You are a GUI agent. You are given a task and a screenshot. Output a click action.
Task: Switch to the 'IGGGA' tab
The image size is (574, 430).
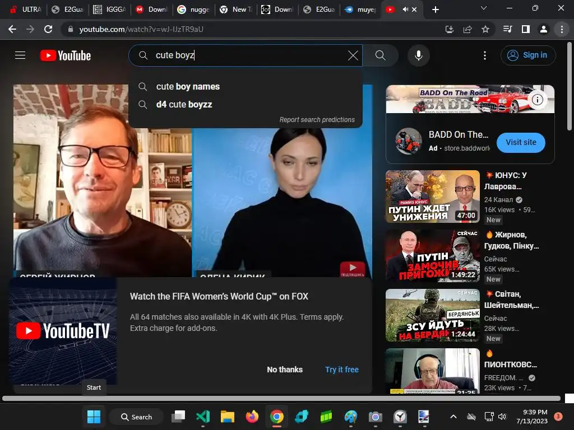point(109,10)
